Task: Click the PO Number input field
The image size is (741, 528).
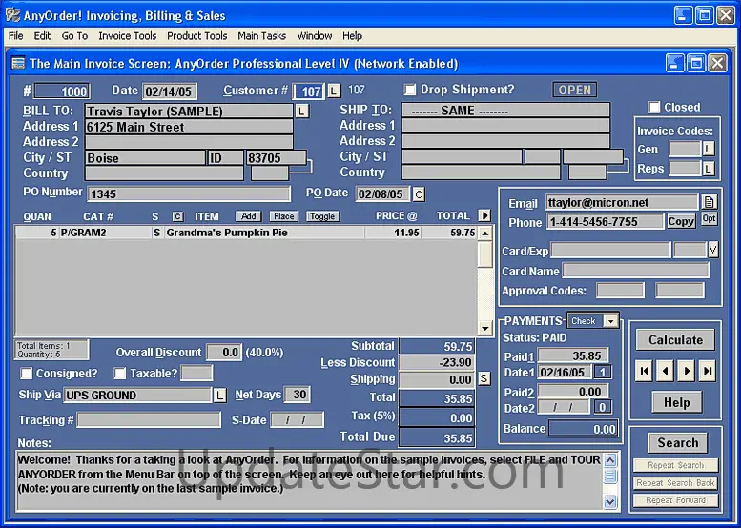Action: (189, 193)
